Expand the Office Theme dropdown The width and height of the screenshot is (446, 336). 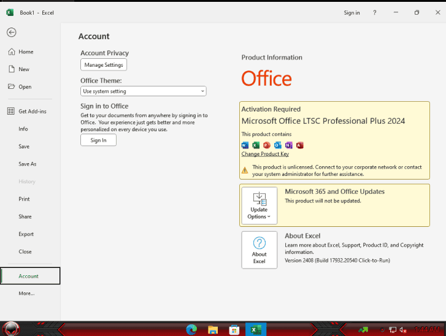tap(144, 91)
